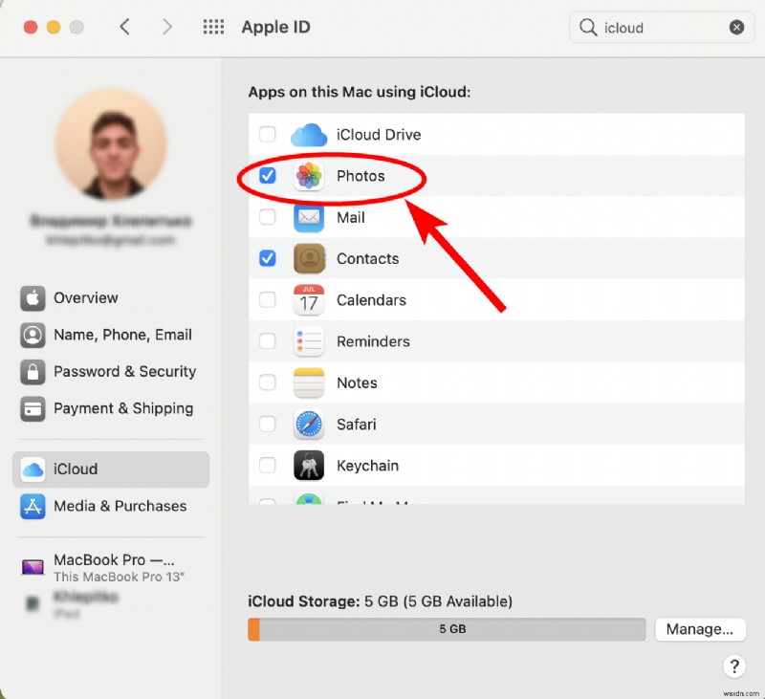Enable the Keychain checkbox
Viewport: 765px width, 699px height.
coord(268,466)
